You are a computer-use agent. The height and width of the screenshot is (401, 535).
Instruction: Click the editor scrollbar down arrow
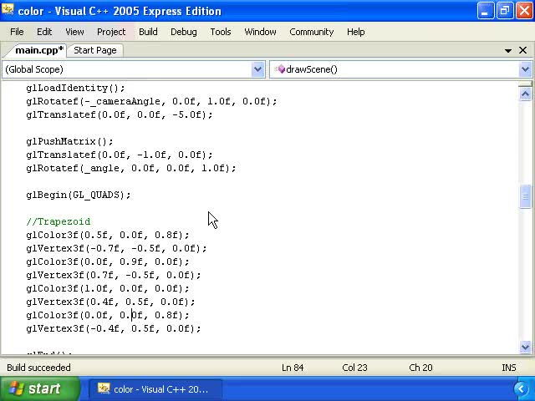[525, 348]
